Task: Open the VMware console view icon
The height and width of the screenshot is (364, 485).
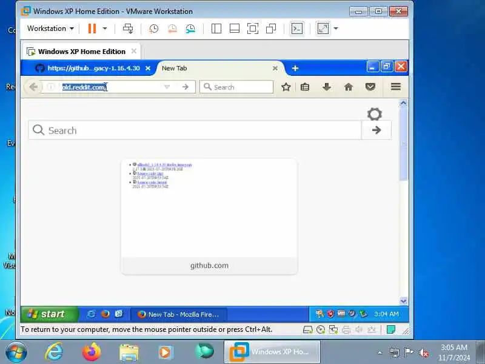Action: [297, 29]
